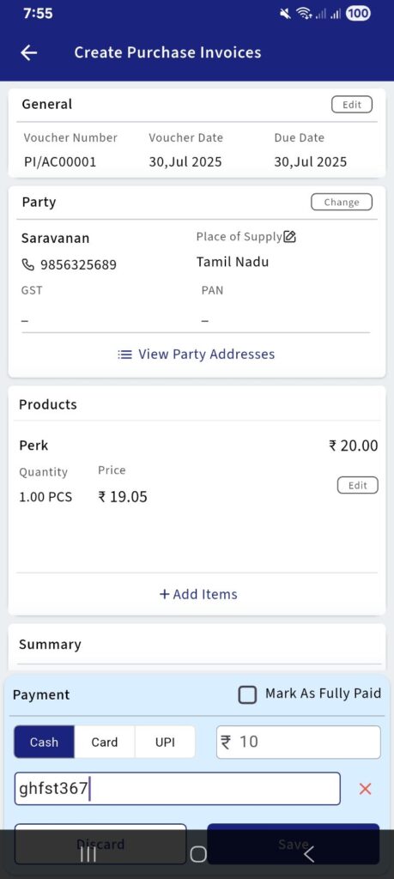Check the Mark As Fully Paid box
This screenshot has height=879, width=394.
pyautogui.click(x=247, y=694)
